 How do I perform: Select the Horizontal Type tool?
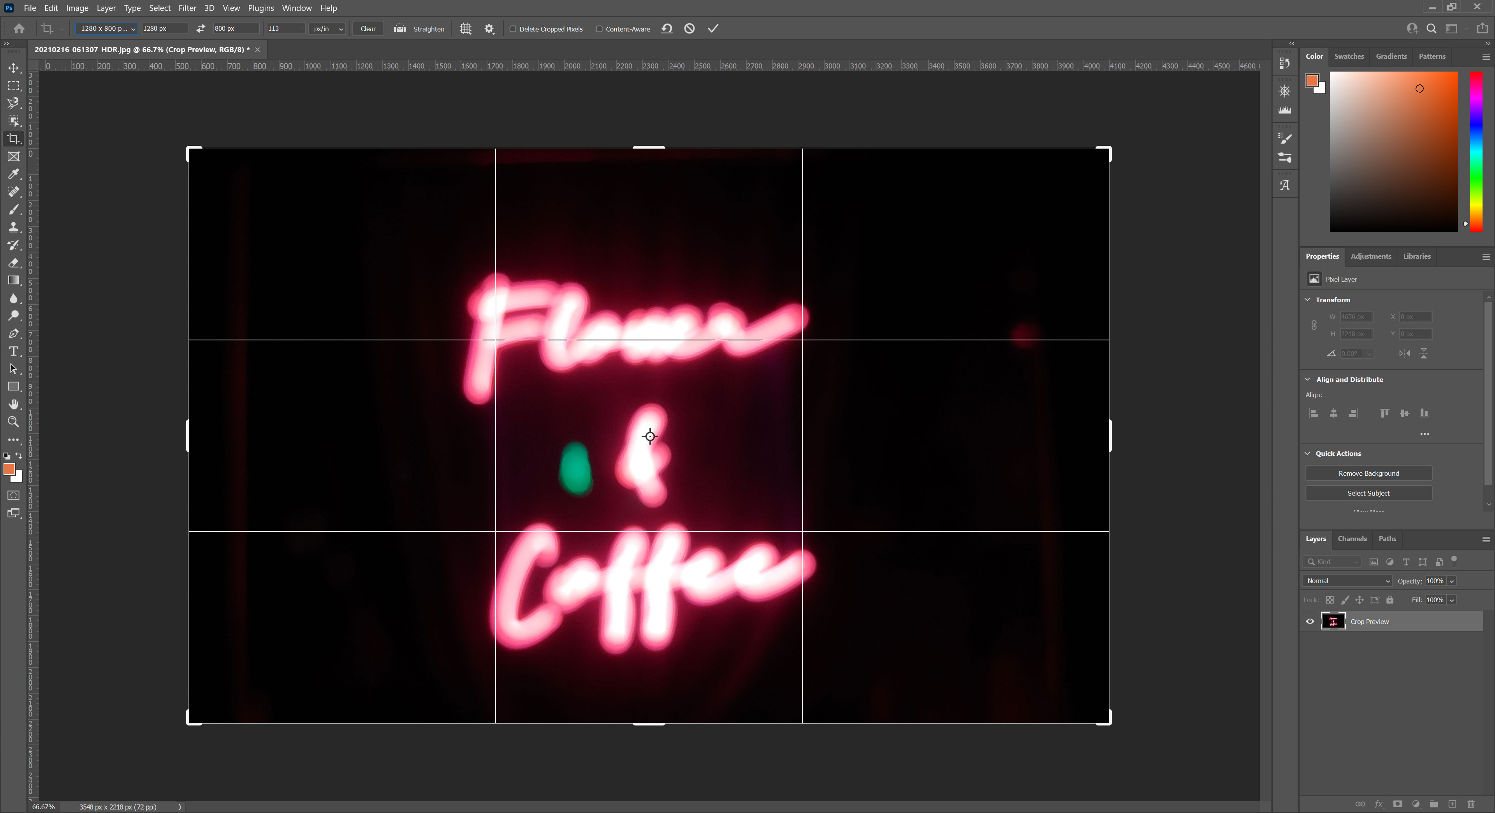13,351
